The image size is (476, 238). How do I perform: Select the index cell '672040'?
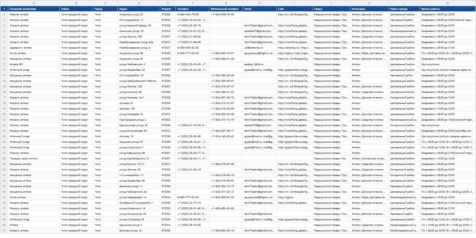(x=168, y=231)
